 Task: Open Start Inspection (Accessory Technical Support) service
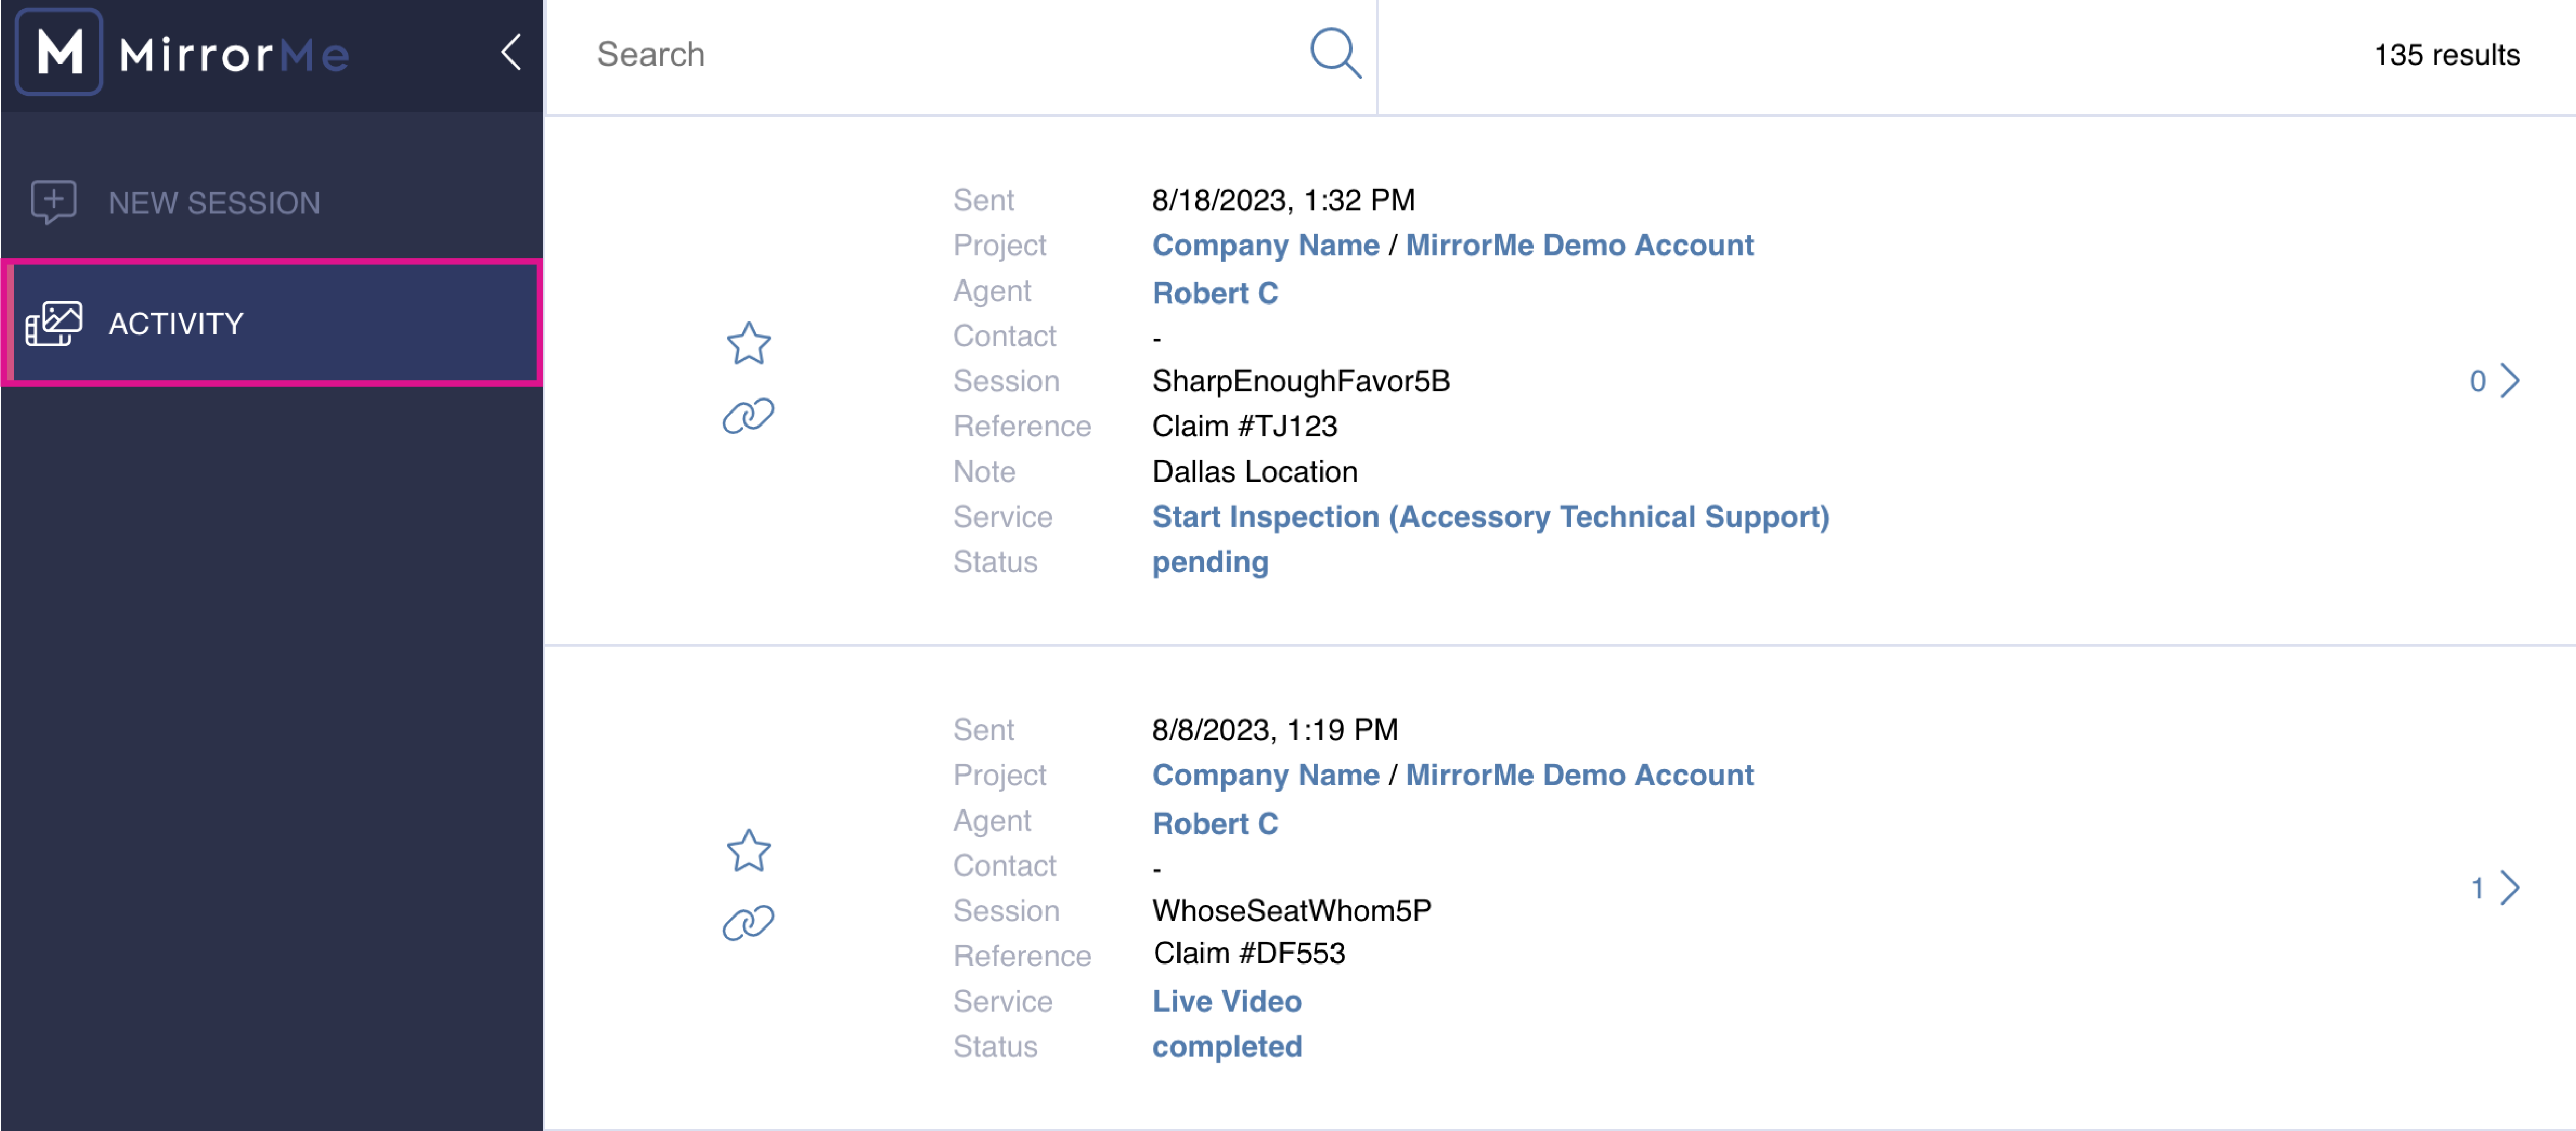click(x=1490, y=517)
